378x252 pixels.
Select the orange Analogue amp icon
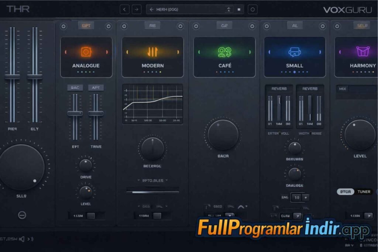pyautogui.click(x=86, y=52)
